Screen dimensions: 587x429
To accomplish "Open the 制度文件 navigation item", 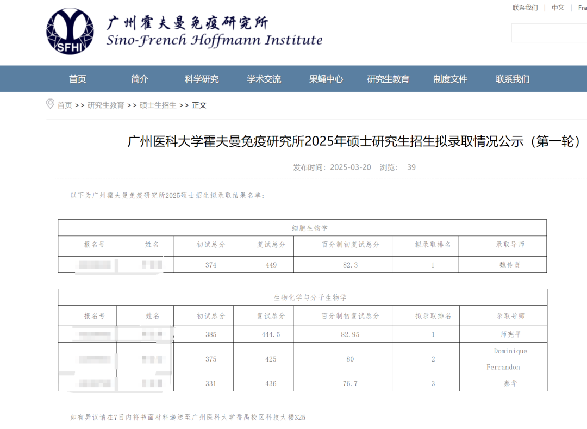I will 451,79.
